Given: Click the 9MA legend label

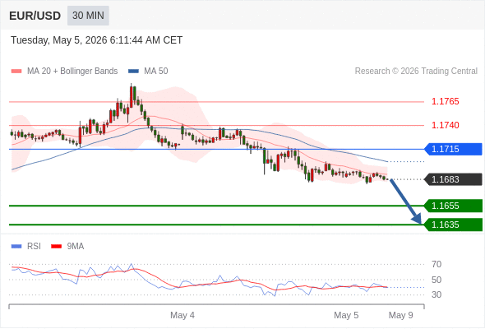Looking at the screenshot, I should (76, 247).
